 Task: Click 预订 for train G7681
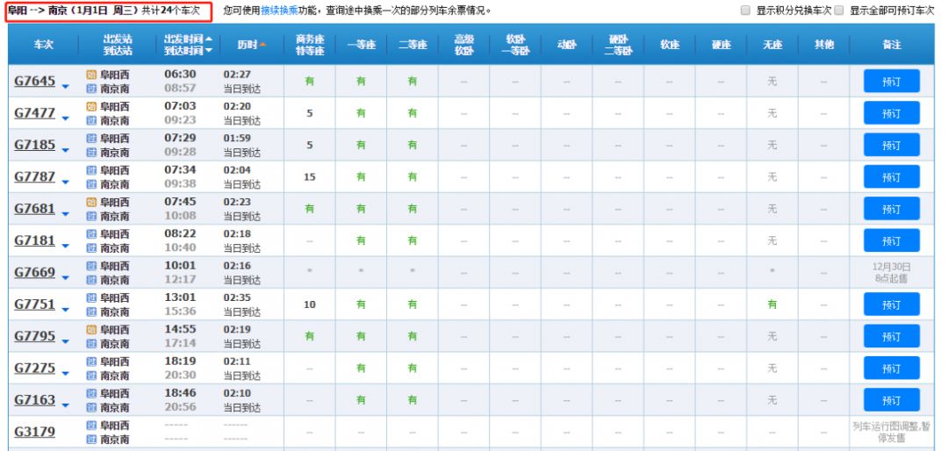coord(892,209)
